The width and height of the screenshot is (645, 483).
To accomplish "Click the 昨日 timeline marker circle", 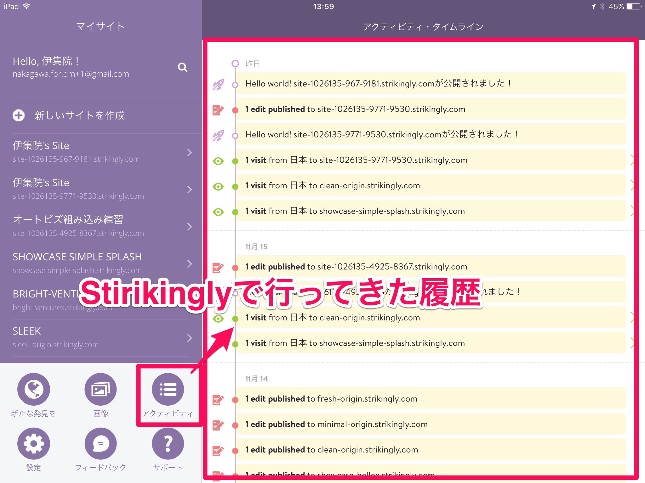I will [235, 64].
